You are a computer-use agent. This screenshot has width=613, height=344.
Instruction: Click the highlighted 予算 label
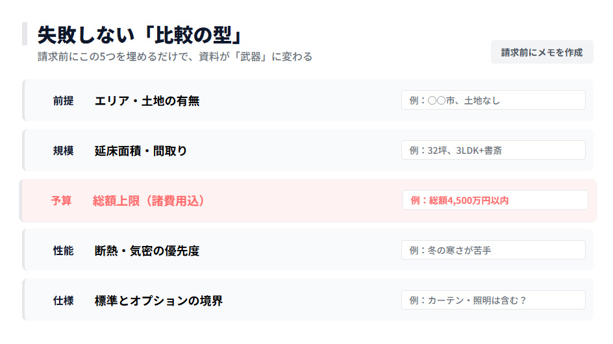pos(61,201)
